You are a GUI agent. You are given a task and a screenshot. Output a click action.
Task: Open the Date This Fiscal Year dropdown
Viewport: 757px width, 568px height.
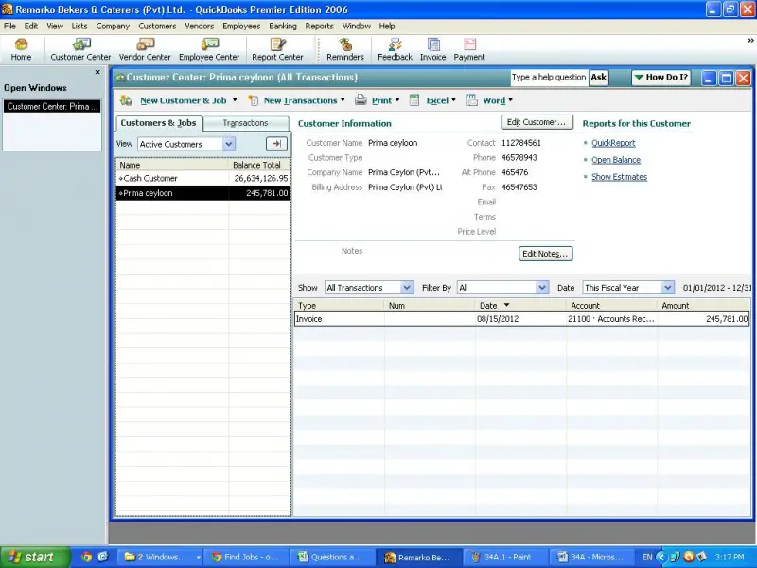coord(628,288)
